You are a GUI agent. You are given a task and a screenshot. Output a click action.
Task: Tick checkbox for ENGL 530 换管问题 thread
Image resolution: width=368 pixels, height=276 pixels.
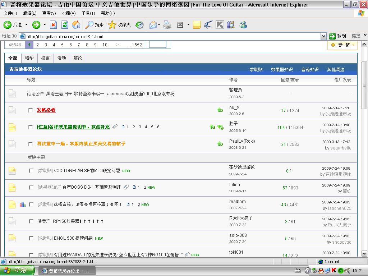[x=31, y=238]
